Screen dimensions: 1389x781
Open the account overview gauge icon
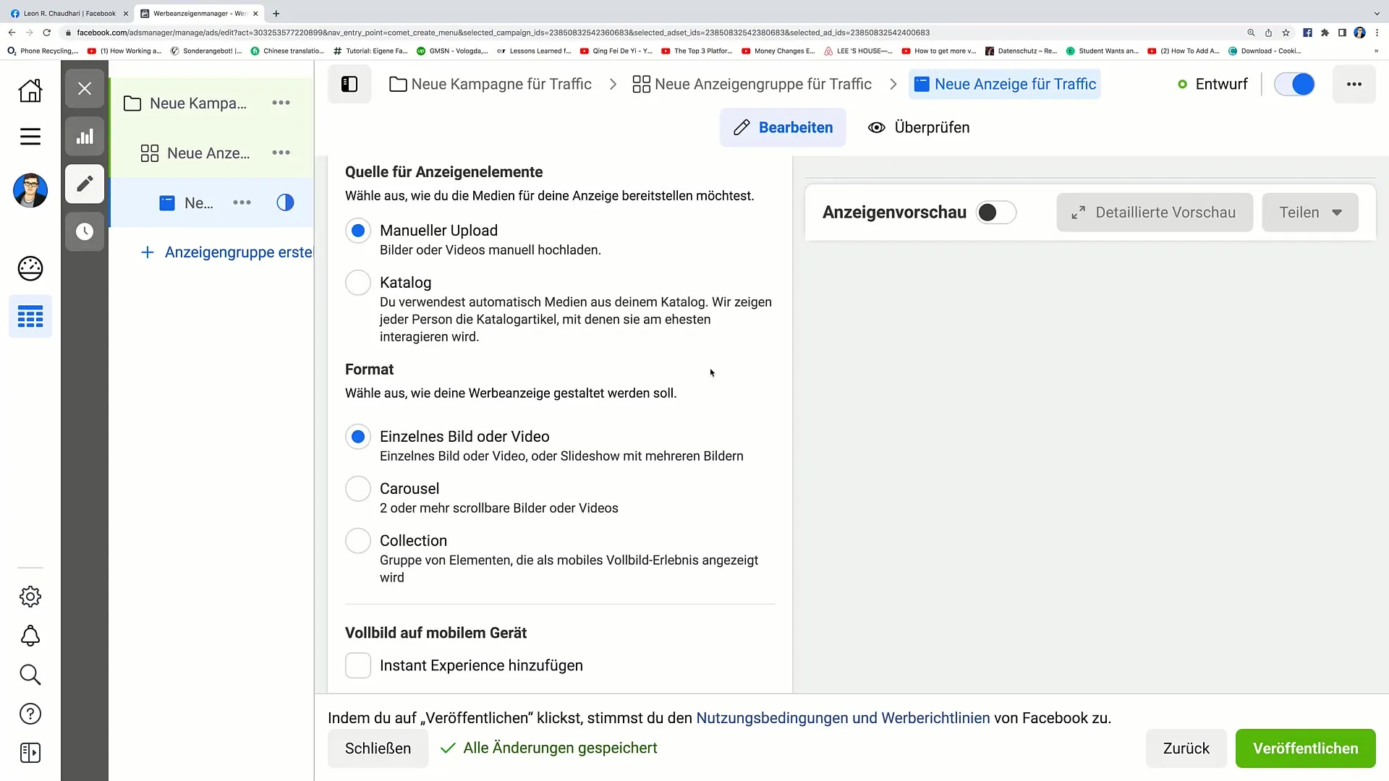30,268
